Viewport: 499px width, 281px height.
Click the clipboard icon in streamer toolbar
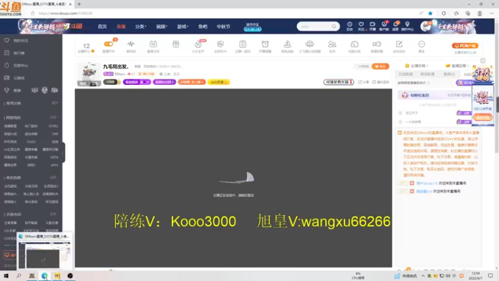click(243, 44)
